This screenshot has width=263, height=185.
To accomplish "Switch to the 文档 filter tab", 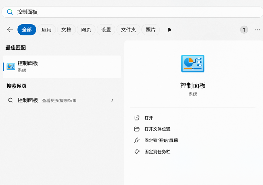I will click(66, 30).
